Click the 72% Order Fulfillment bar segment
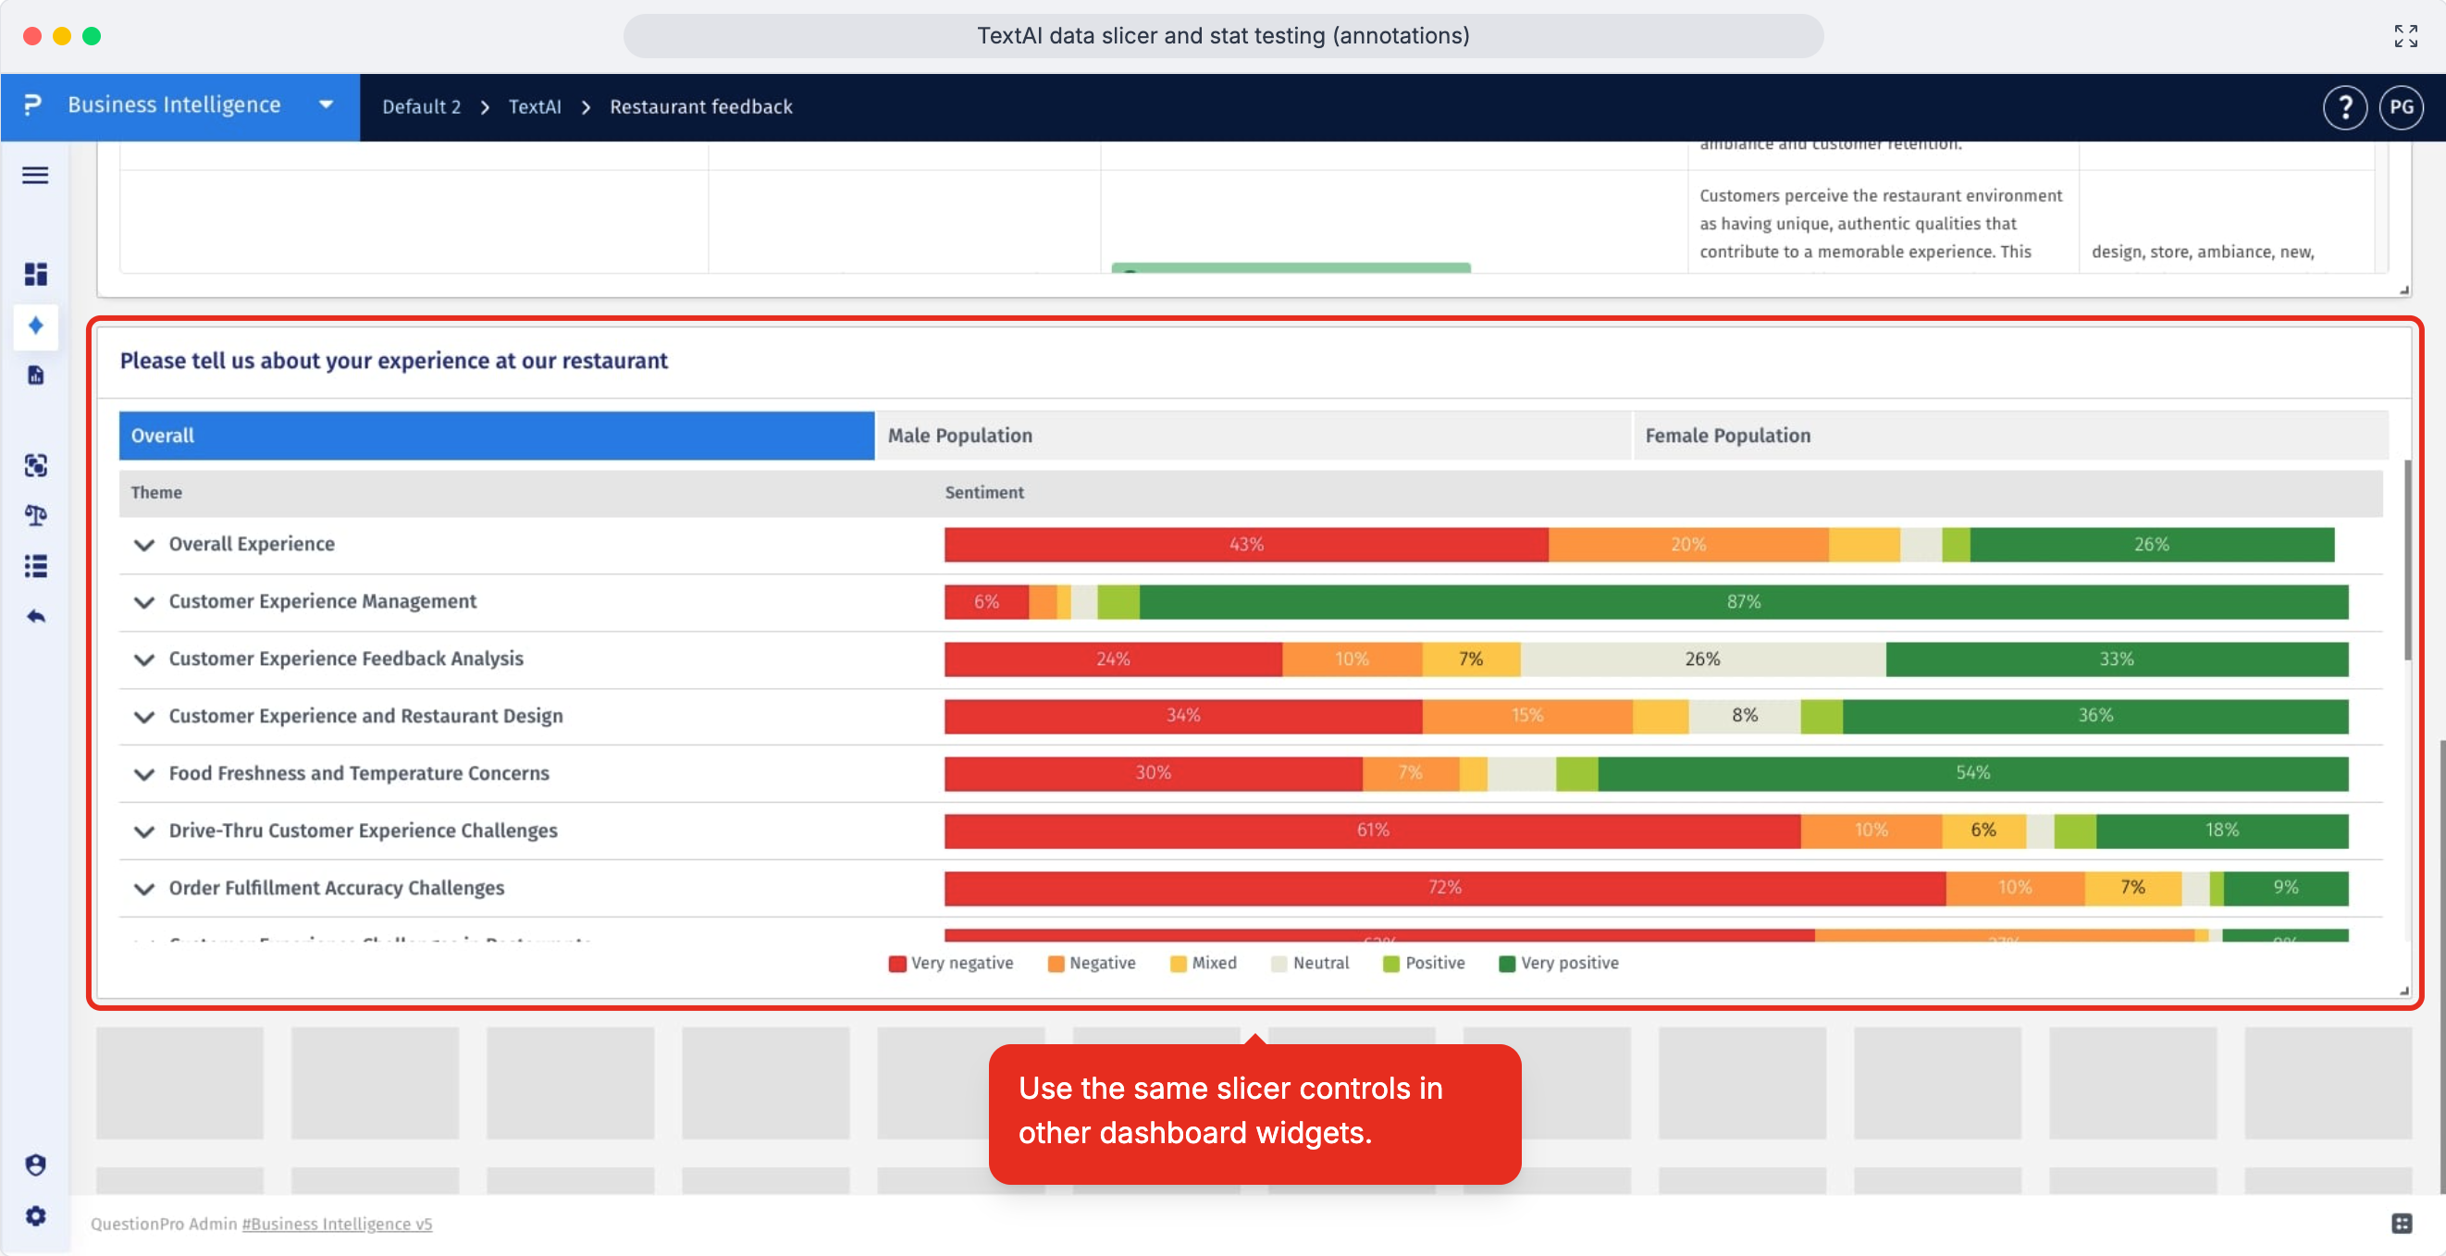The height and width of the screenshot is (1256, 2446). [1444, 889]
